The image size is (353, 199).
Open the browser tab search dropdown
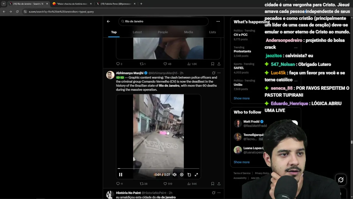click(4, 4)
